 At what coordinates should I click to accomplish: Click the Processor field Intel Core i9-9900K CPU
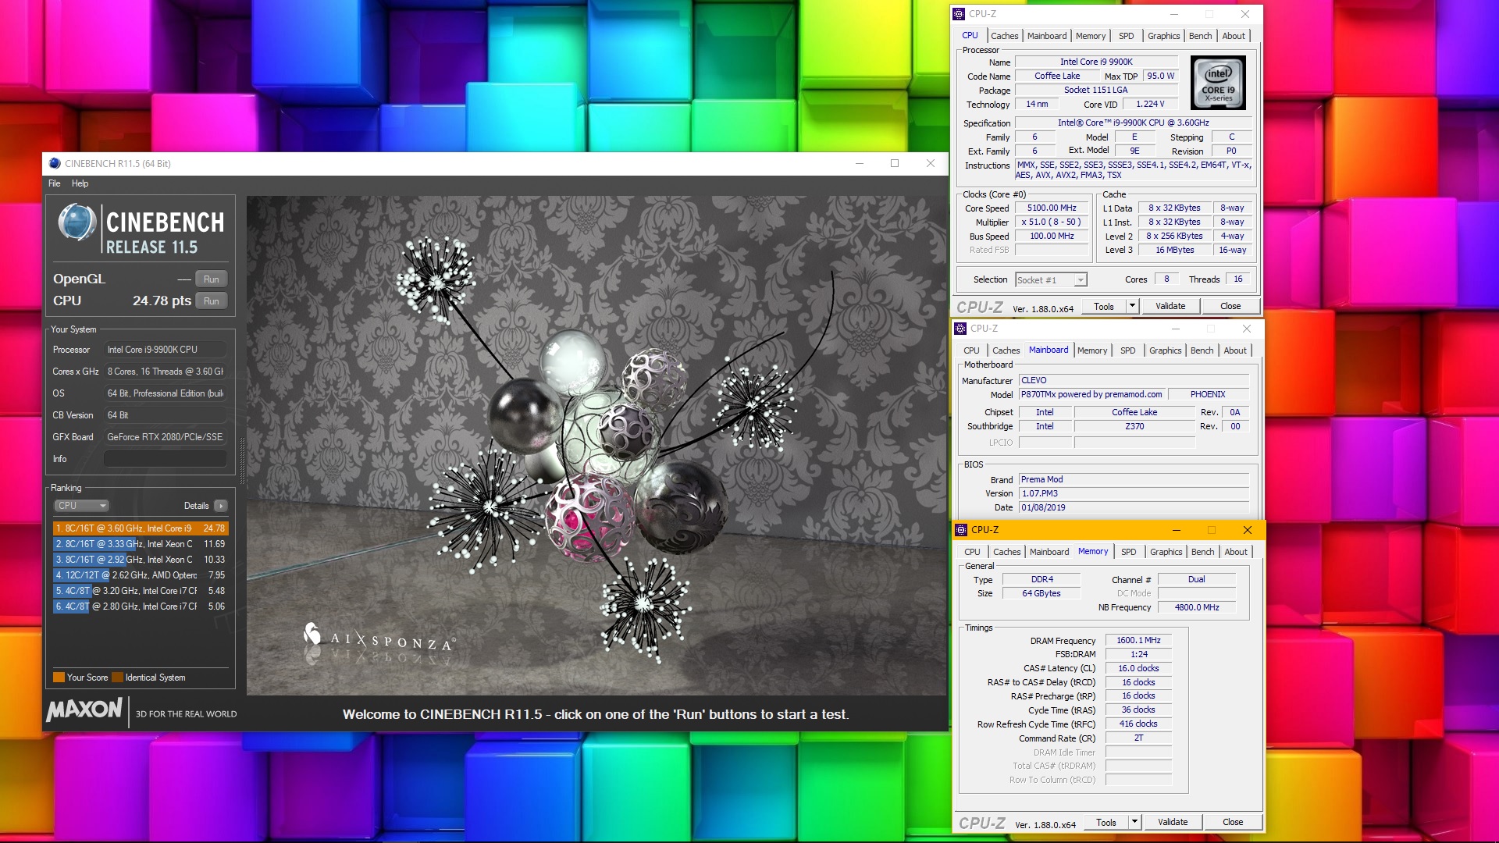coord(166,350)
